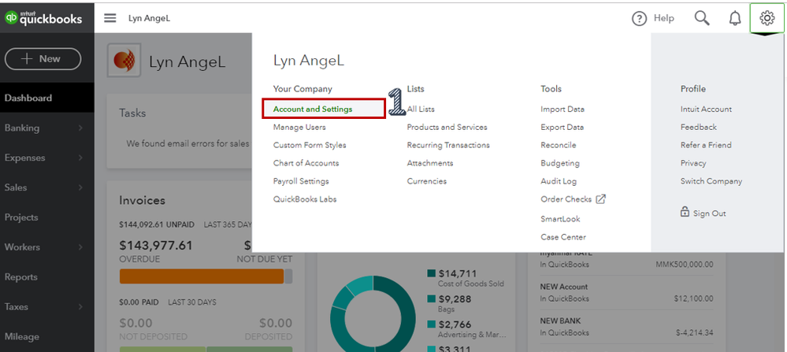787x352 pixels.
Task: Select Import Data tool
Action: (x=562, y=109)
